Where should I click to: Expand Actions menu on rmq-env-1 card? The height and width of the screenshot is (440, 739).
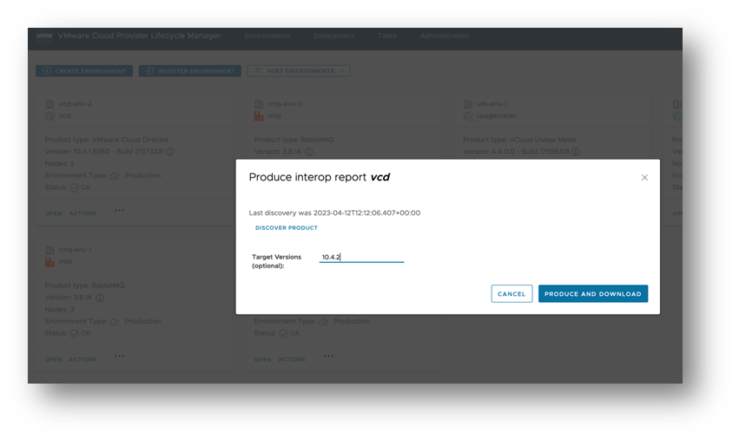point(82,359)
